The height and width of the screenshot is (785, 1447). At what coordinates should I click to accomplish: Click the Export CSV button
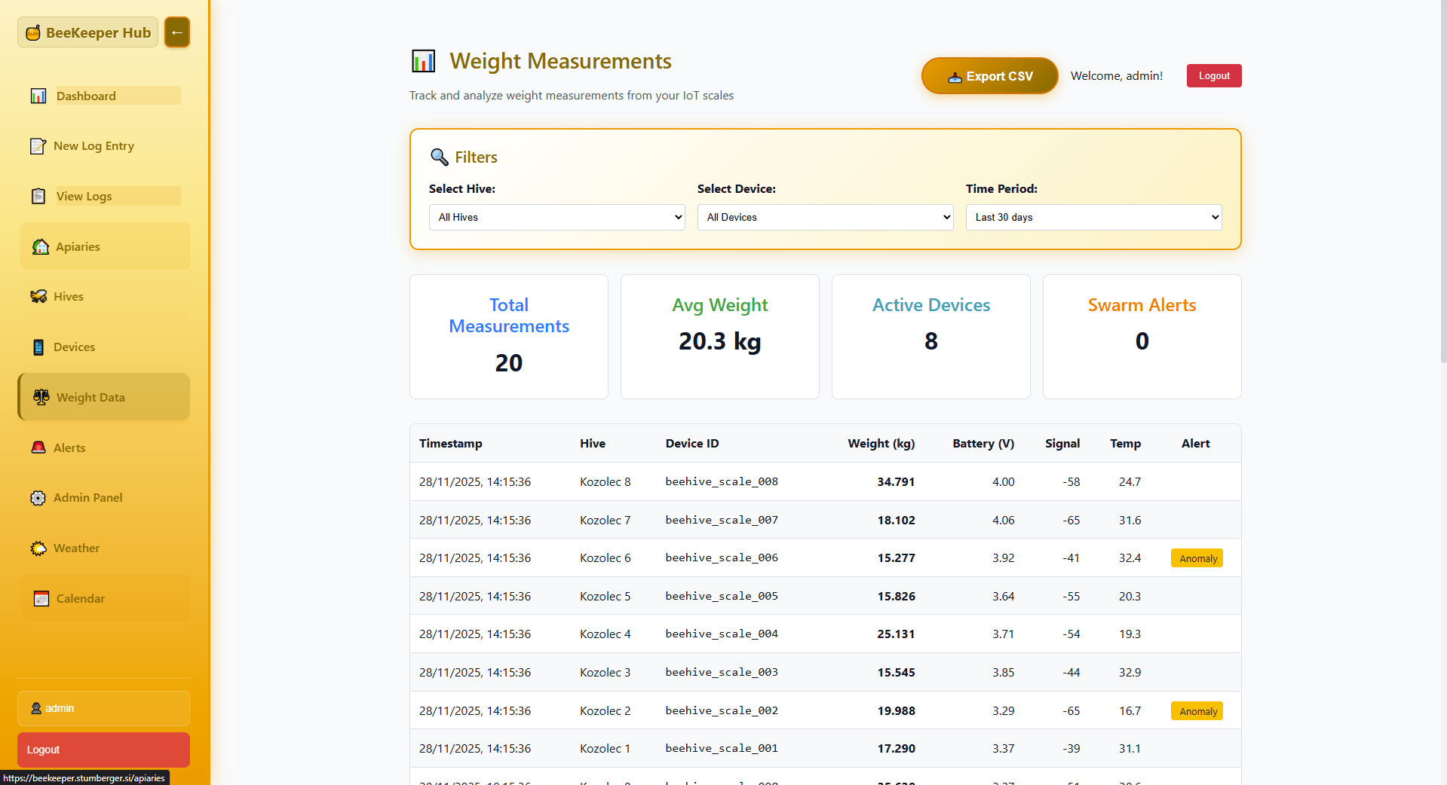(x=989, y=76)
